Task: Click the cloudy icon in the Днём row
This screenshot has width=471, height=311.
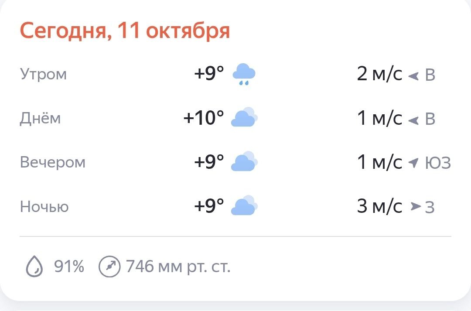Action: (x=244, y=118)
